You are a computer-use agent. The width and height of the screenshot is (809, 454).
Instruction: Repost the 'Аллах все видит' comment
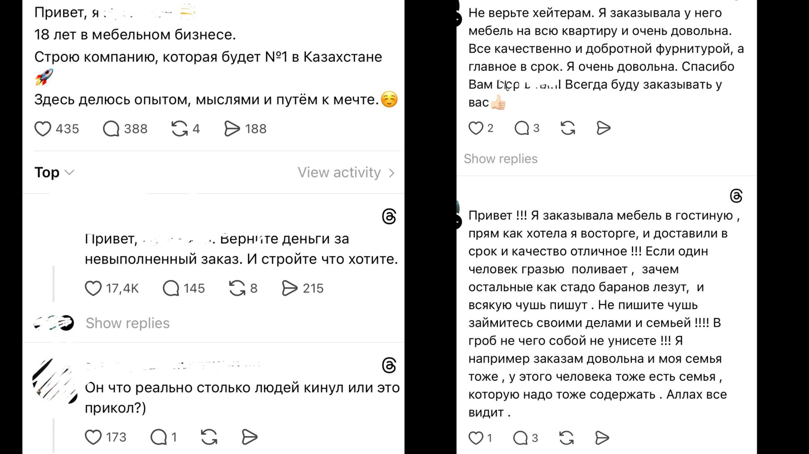point(566,438)
